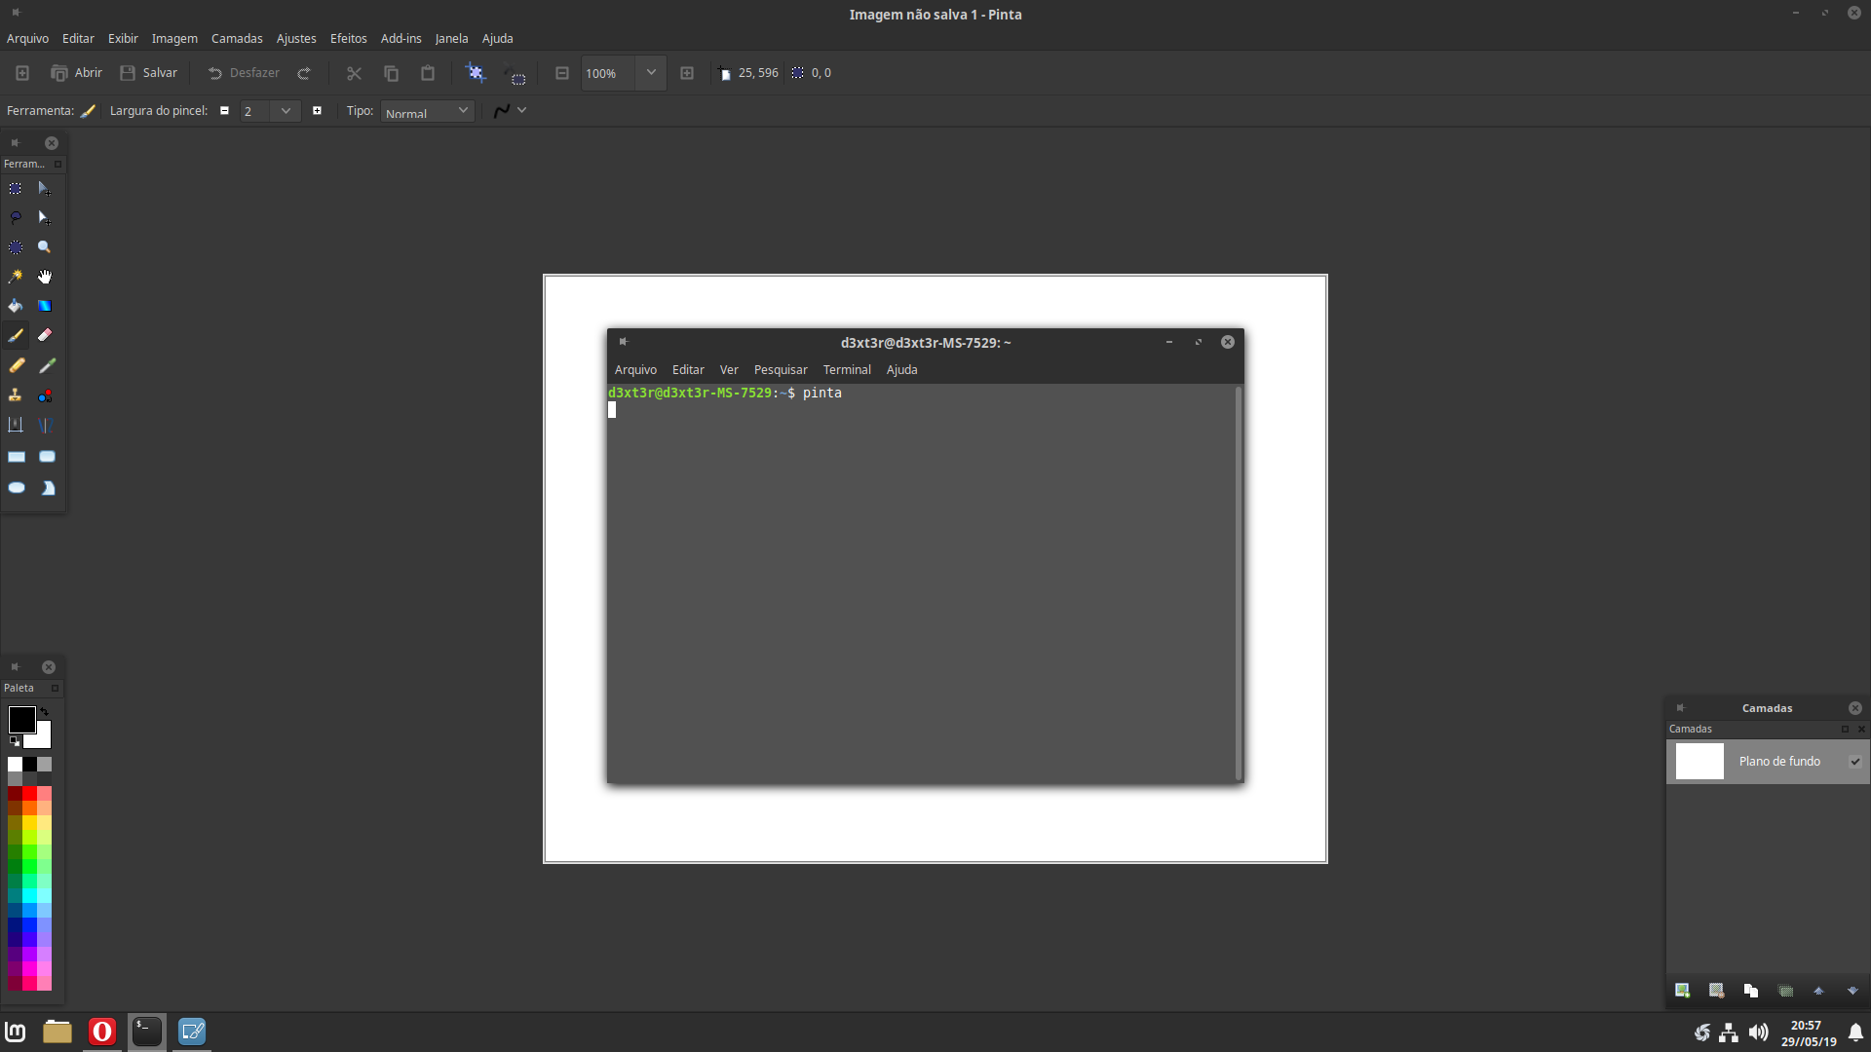Click the Abrir button
This screenshot has height=1052, width=1871.
click(77, 73)
